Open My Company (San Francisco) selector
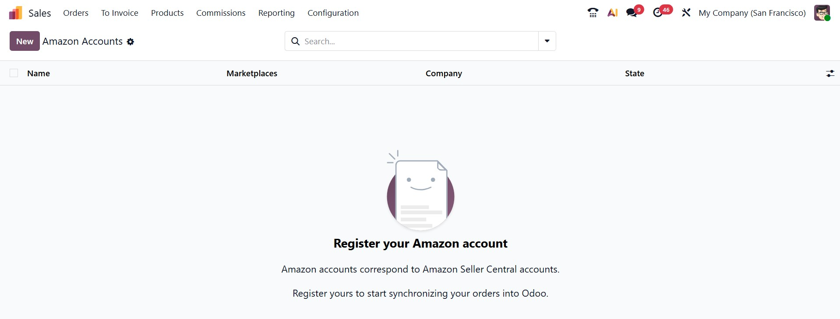This screenshot has height=319, width=840. click(x=752, y=13)
